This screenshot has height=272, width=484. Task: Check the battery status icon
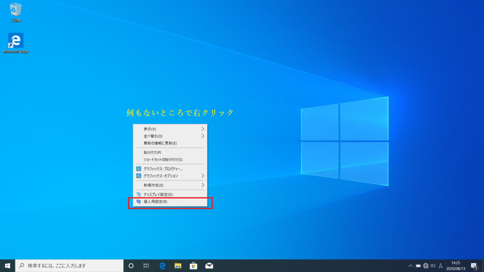[x=418, y=265]
